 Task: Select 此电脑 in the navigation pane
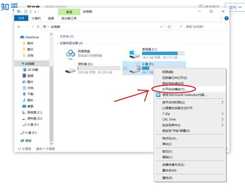31,64
